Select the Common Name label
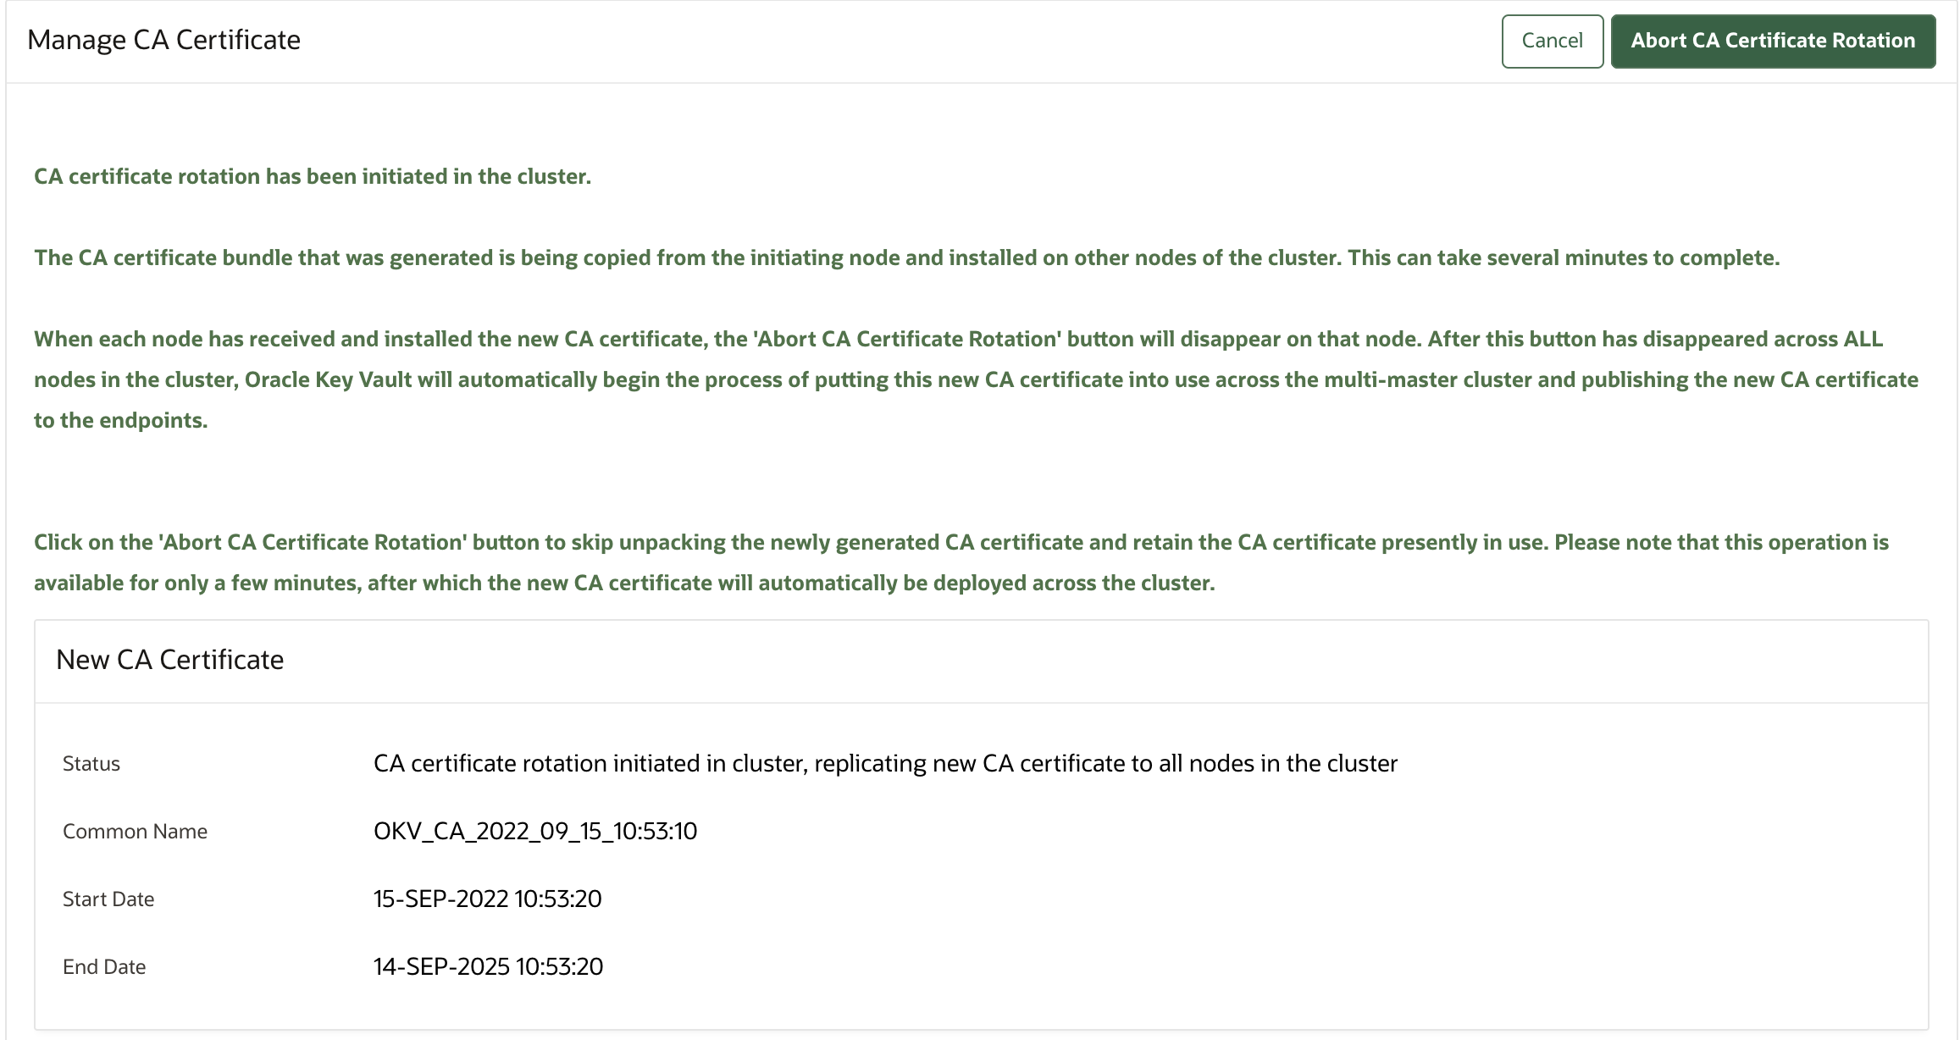This screenshot has width=1960, height=1040. (x=134, y=831)
